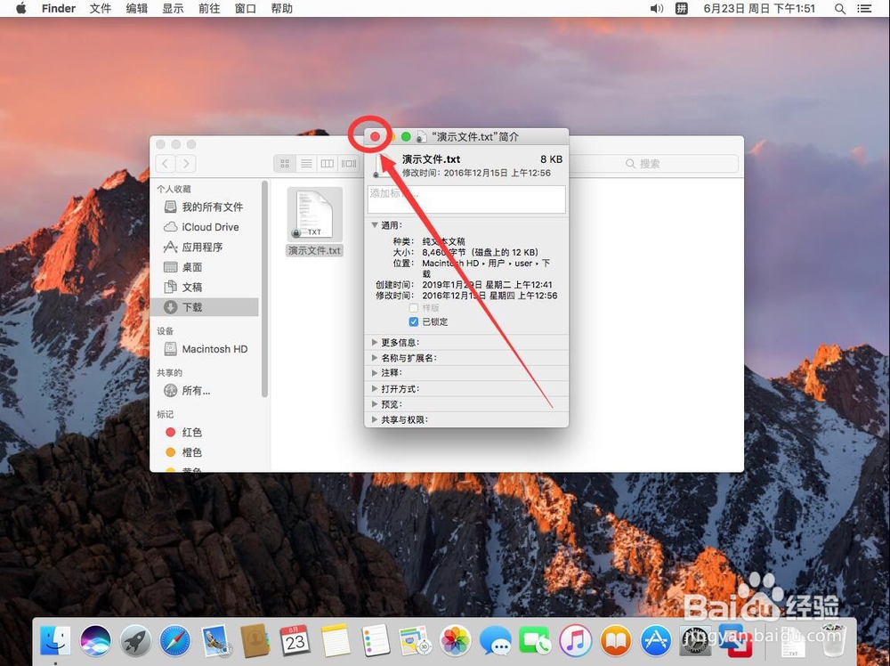Open the 编辑 menu
Image resolution: width=890 pixels, height=666 pixels.
pyautogui.click(x=137, y=9)
